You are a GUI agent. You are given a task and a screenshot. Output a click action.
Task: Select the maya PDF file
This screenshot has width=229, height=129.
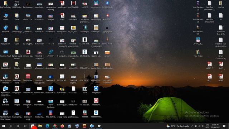tap(62, 16)
